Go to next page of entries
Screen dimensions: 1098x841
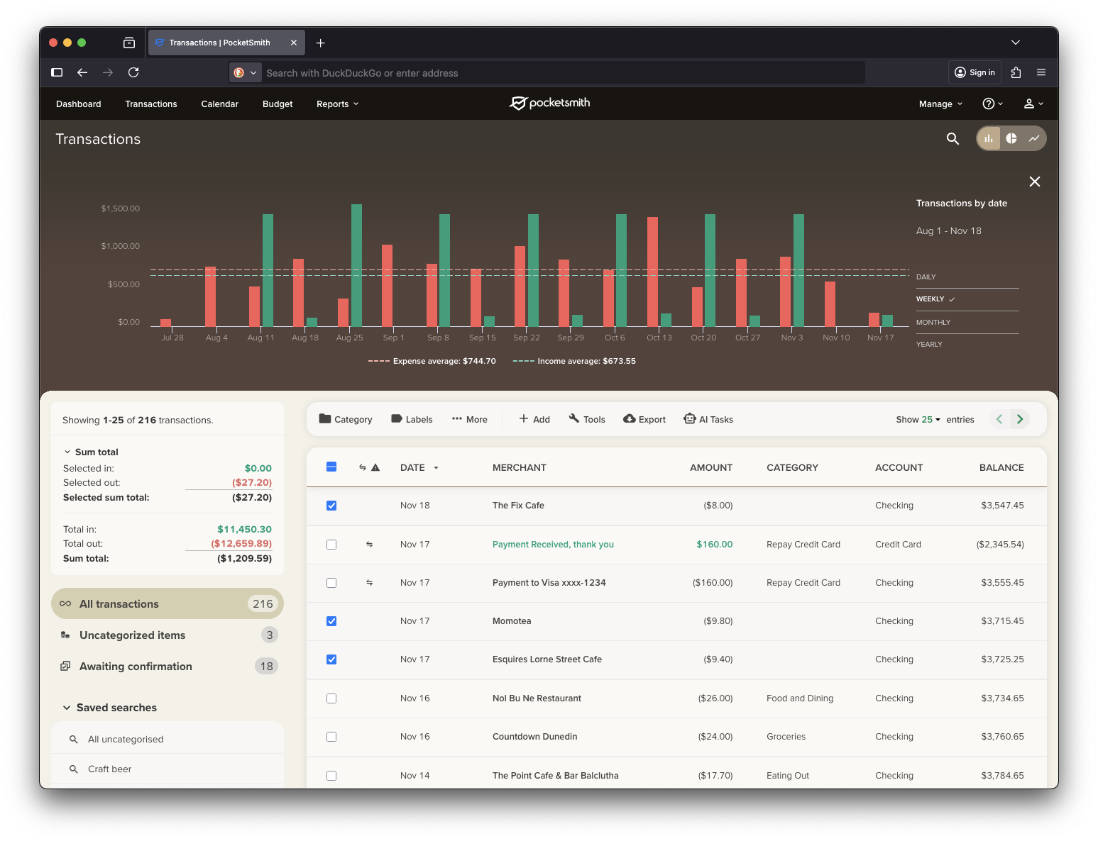pyautogui.click(x=1020, y=419)
